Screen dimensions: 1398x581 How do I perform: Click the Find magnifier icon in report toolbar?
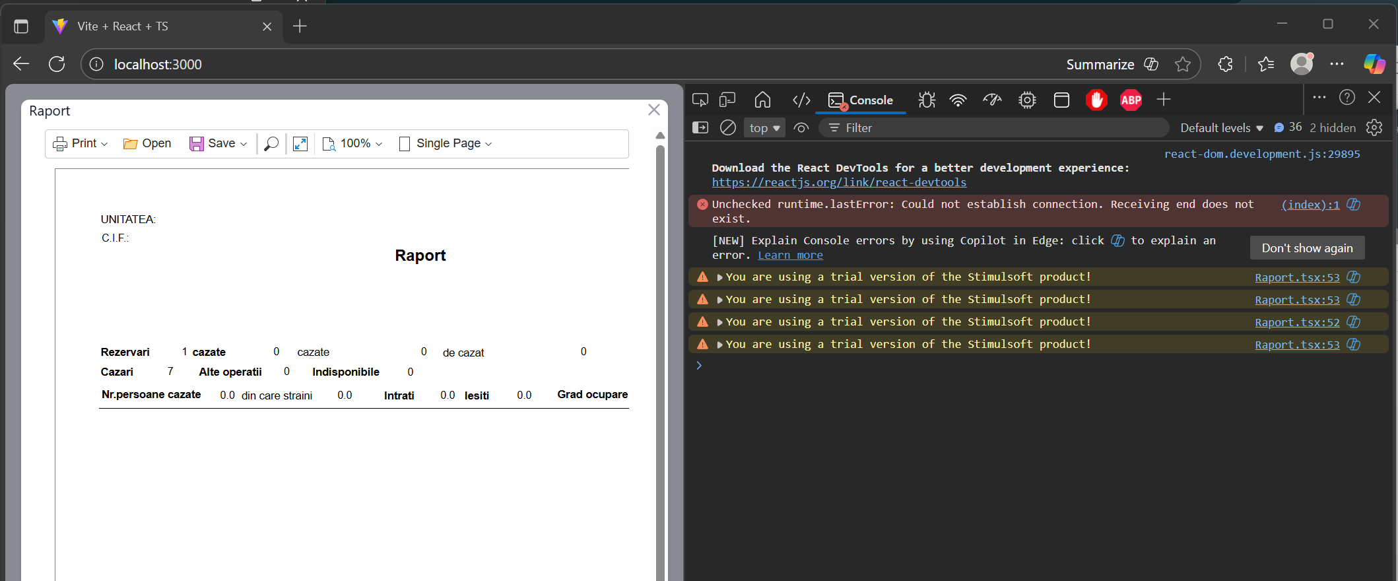coord(271,144)
